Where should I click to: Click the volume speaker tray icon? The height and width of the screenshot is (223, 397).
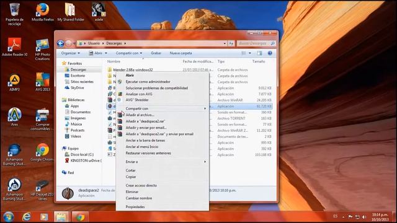(364, 217)
